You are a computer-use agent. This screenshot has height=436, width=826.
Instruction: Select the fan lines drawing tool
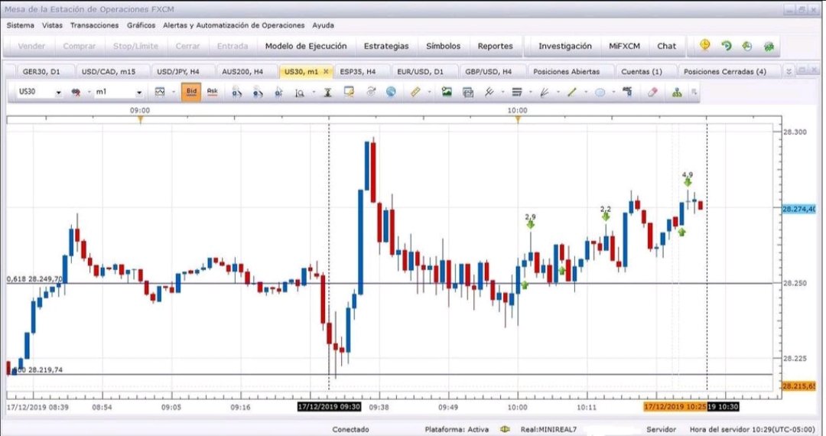click(x=545, y=92)
